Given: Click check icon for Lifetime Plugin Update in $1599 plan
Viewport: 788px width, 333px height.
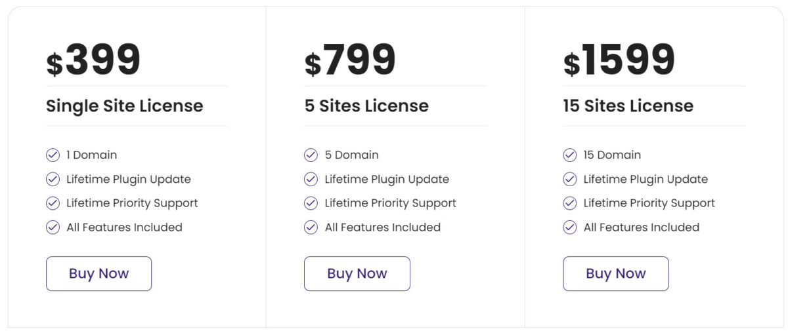Looking at the screenshot, I should (570, 179).
